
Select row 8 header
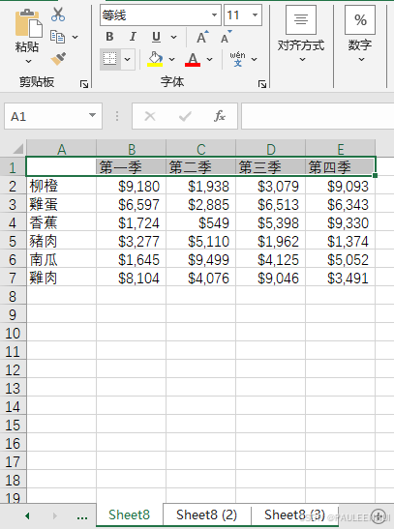13,296
